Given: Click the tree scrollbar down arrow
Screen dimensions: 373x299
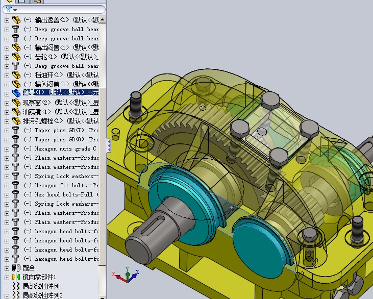Looking at the screenshot, I should point(102,297).
